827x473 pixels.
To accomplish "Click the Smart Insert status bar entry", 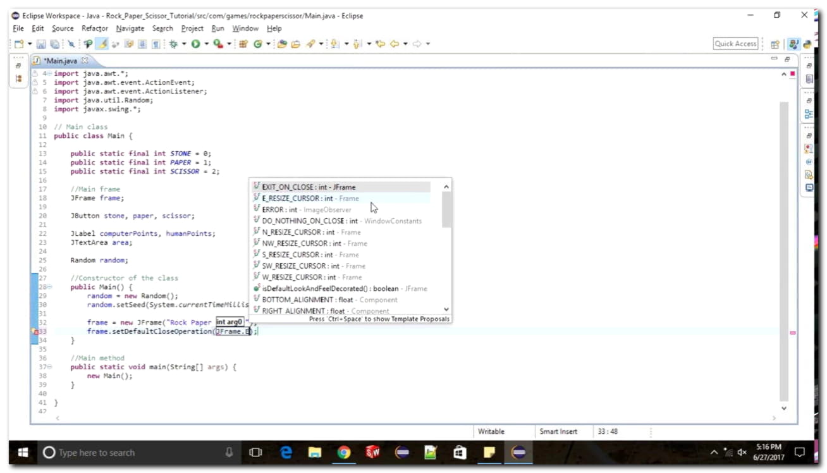I will pos(558,431).
